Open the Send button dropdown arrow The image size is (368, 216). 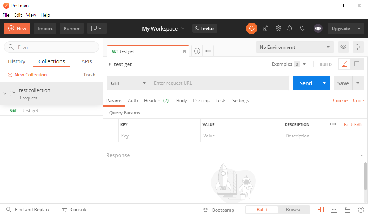[324, 83]
